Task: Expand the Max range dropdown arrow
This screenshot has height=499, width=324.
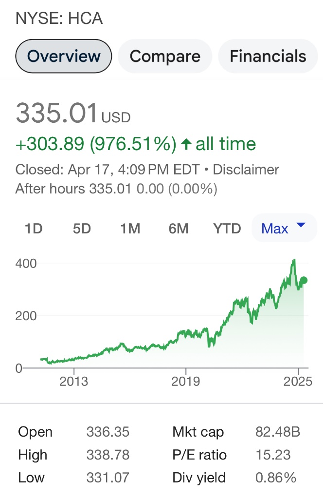Action: 301,225
